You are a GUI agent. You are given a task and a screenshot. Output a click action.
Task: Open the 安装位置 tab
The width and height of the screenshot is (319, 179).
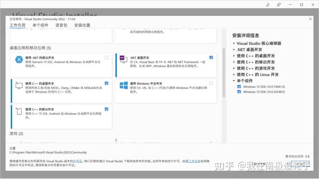point(82,25)
